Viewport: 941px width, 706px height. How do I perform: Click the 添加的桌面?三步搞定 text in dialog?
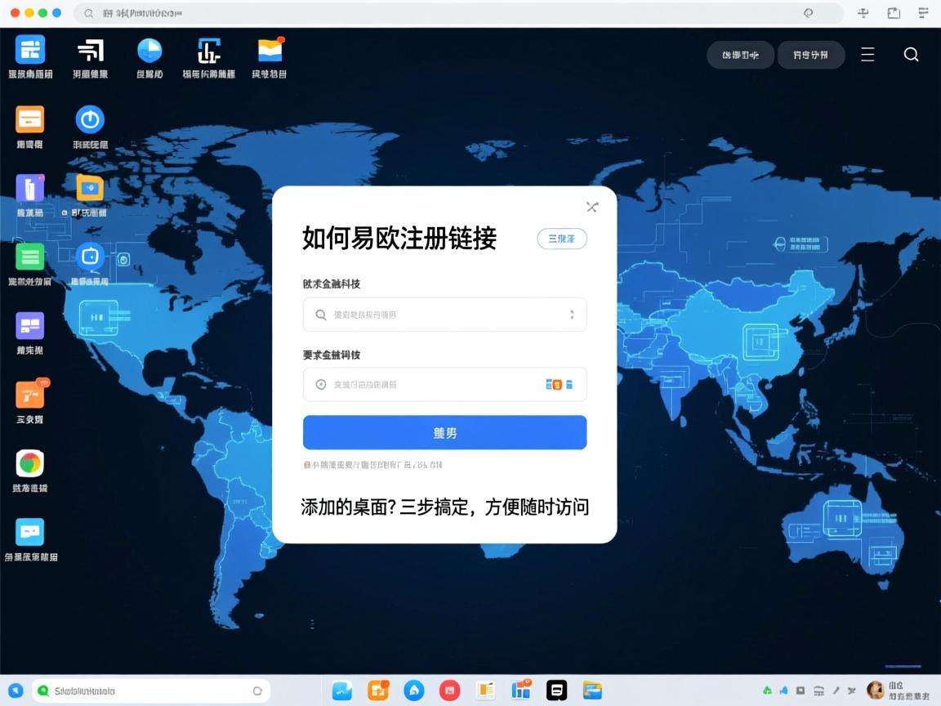[x=444, y=507]
